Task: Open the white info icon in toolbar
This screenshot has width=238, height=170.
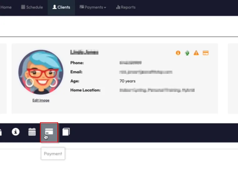Action: [x=16, y=132]
